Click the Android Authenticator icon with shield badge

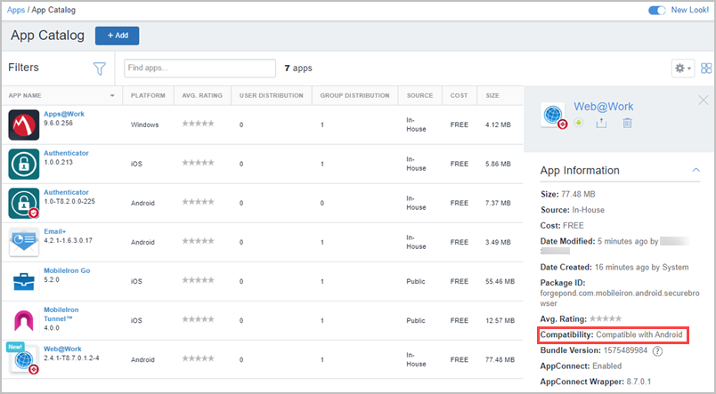click(x=24, y=203)
